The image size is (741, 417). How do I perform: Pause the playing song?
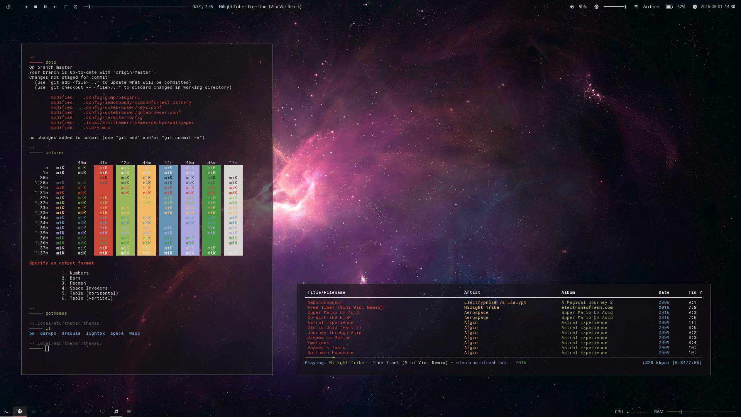(45, 7)
